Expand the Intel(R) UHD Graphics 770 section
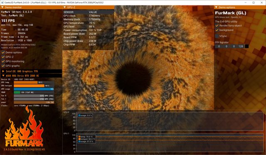 3,71
